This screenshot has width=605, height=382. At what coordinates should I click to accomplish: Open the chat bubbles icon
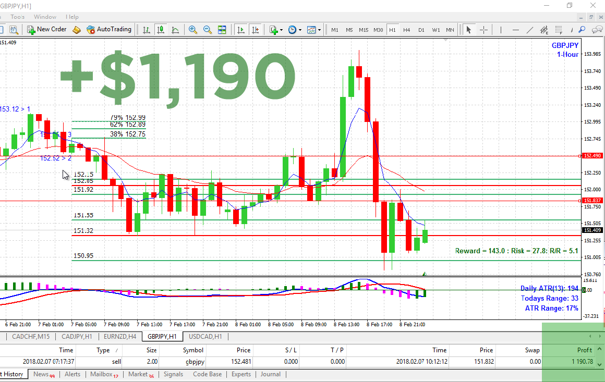(597, 30)
